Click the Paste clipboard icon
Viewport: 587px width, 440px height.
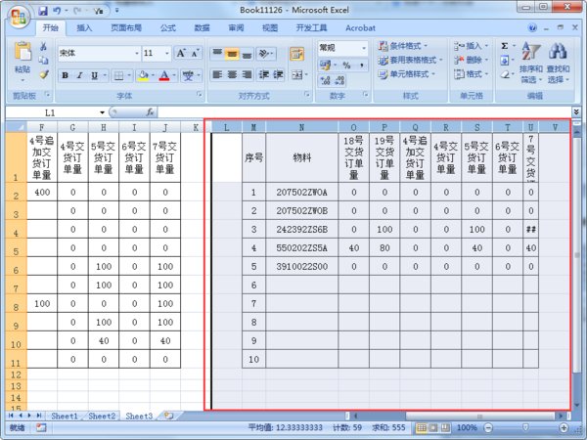(x=23, y=52)
